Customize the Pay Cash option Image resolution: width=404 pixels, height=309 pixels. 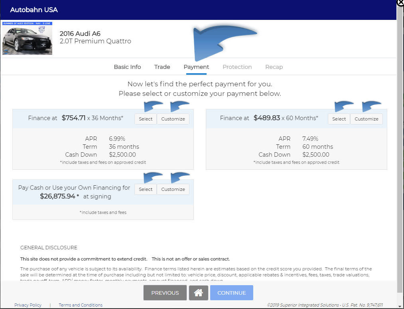(173, 189)
